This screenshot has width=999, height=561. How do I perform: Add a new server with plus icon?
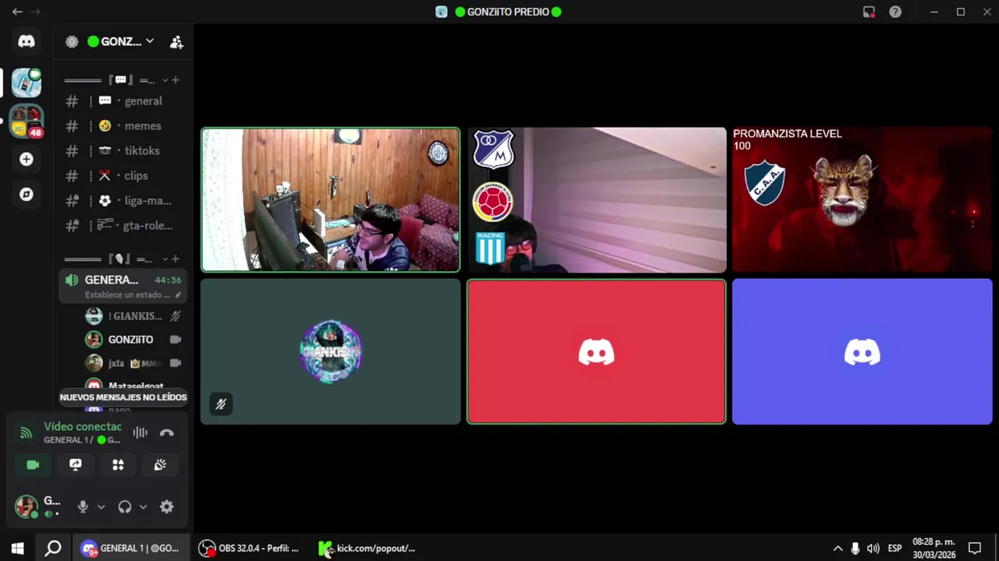click(x=27, y=159)
